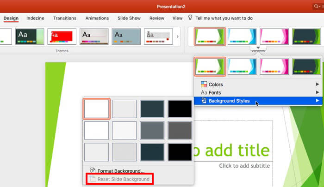Select pink variant in ribbon Variants
The height and width of the screenshot is (187, 324).
pyautogui.click(x=274, y=36)
